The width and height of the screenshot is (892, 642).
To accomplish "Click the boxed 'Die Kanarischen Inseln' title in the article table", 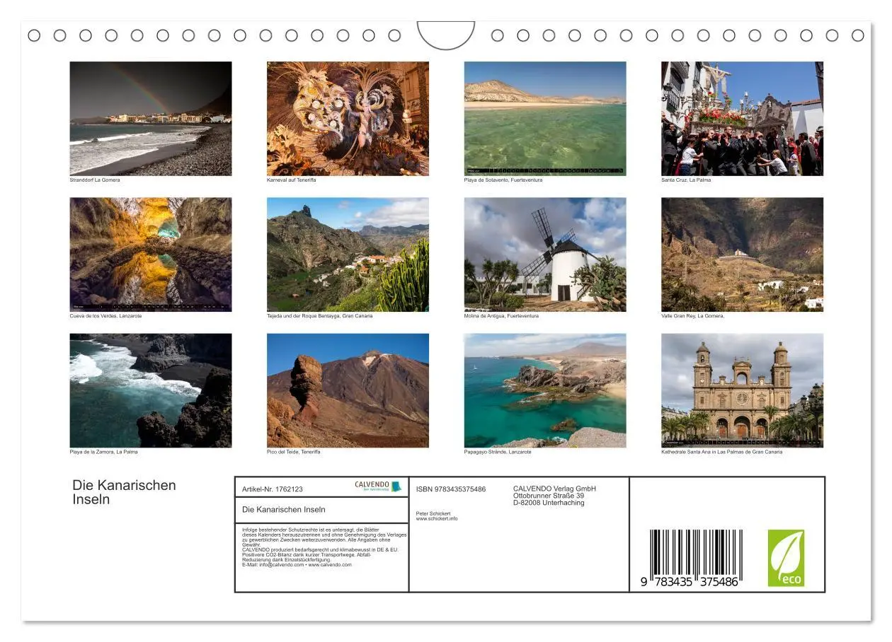I will [284, 510].
